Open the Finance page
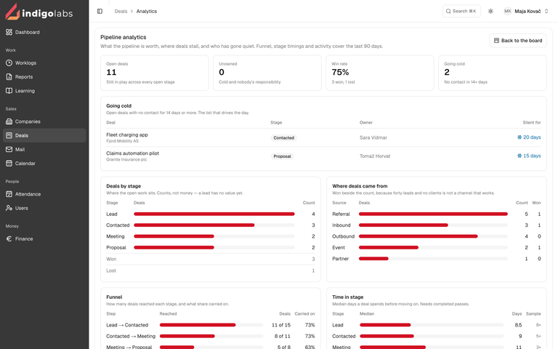The image size is (558, 349). pos(44,238)
